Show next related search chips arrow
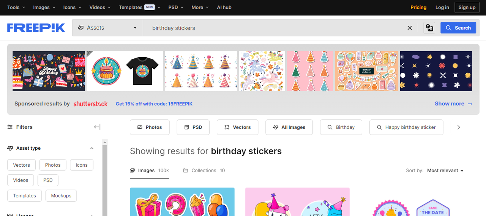 pos(459,127)
